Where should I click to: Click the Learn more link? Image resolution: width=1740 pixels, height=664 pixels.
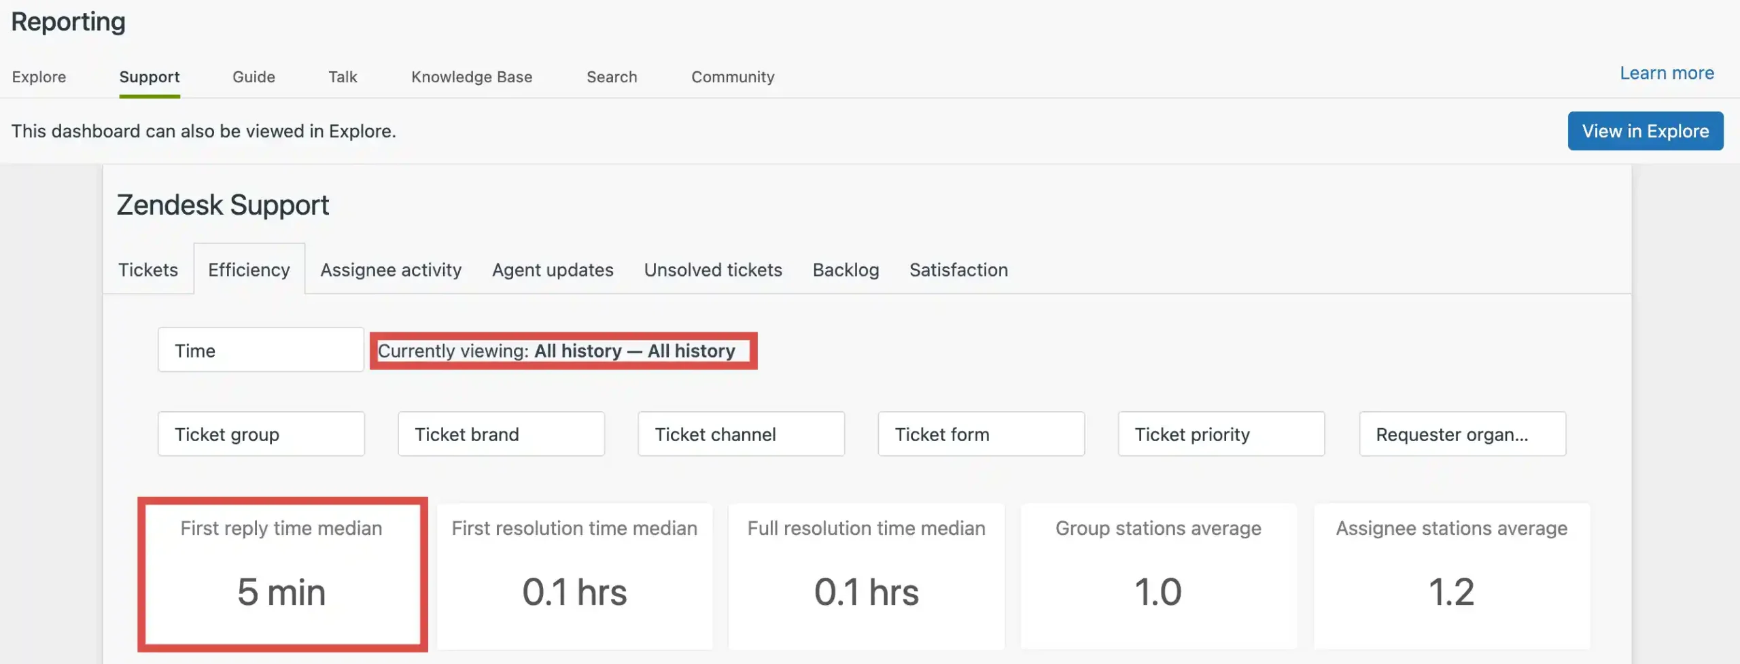1667,73
